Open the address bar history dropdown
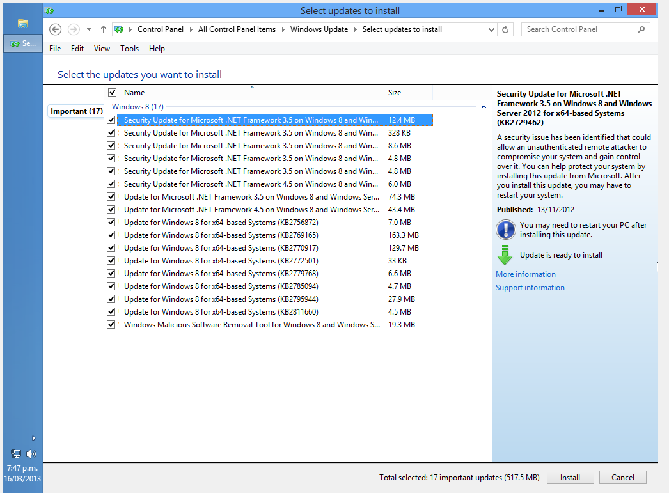Screen dimensions: 669x493 (x=491, y=29)
